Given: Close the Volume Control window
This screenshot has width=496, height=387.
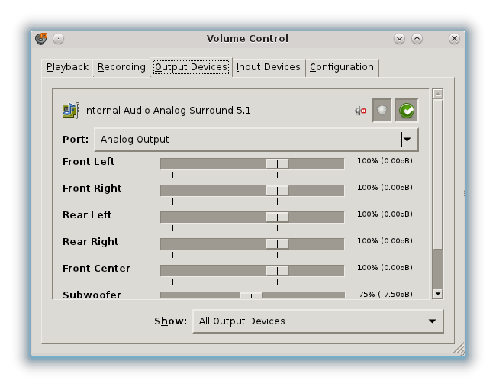Looking at the screenshot, I should point(455,38).
